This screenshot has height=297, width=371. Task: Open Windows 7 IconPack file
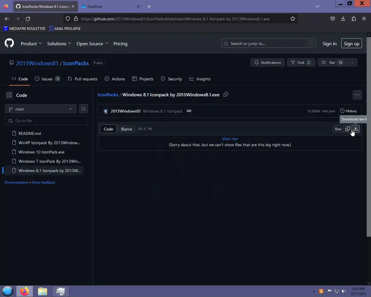46,161
